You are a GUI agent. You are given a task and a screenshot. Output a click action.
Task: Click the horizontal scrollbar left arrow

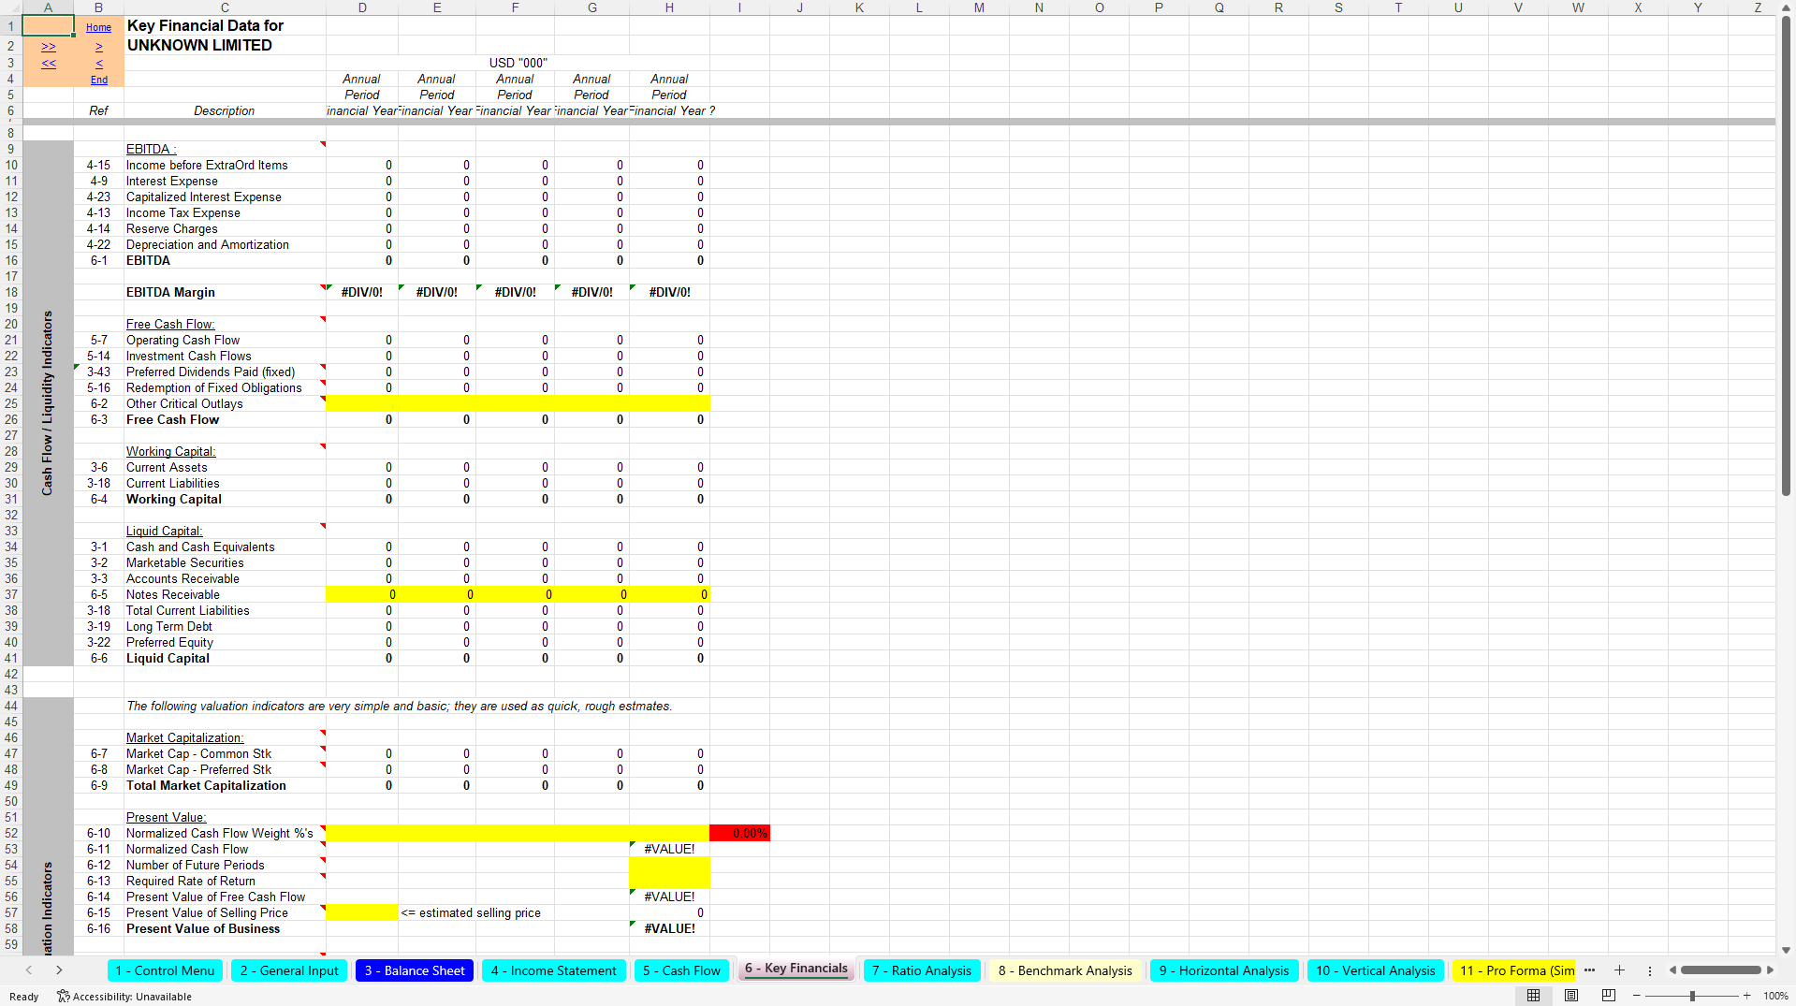click(1672, 970)
